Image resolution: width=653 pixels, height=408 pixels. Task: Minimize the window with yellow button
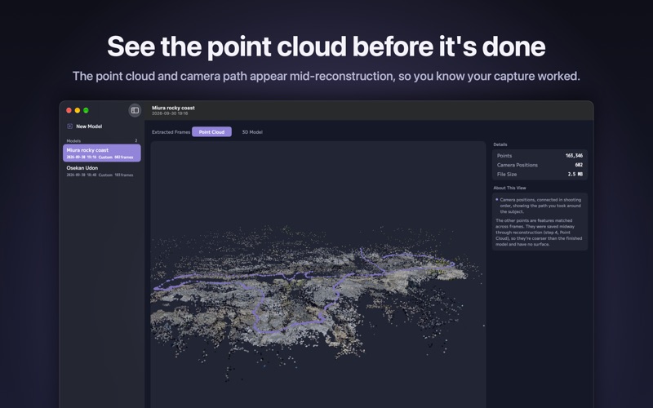point(78,110)
